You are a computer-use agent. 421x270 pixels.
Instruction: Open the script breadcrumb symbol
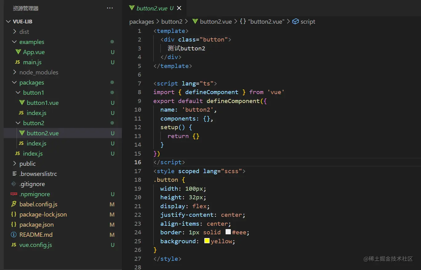click(x=308, y=22)
